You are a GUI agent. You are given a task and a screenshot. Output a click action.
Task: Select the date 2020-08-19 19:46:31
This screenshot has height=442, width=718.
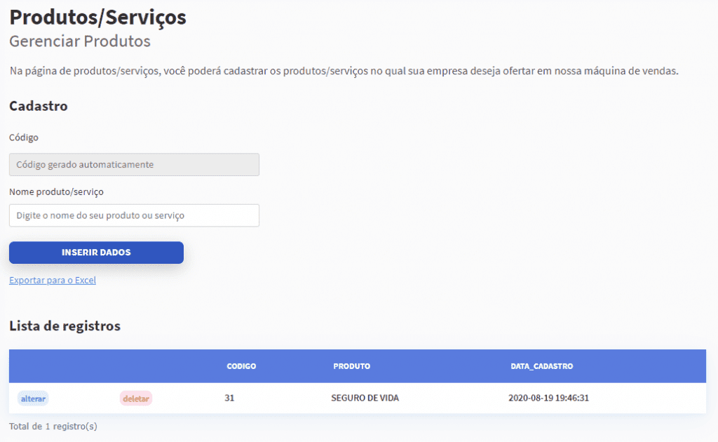pos(548,398)
